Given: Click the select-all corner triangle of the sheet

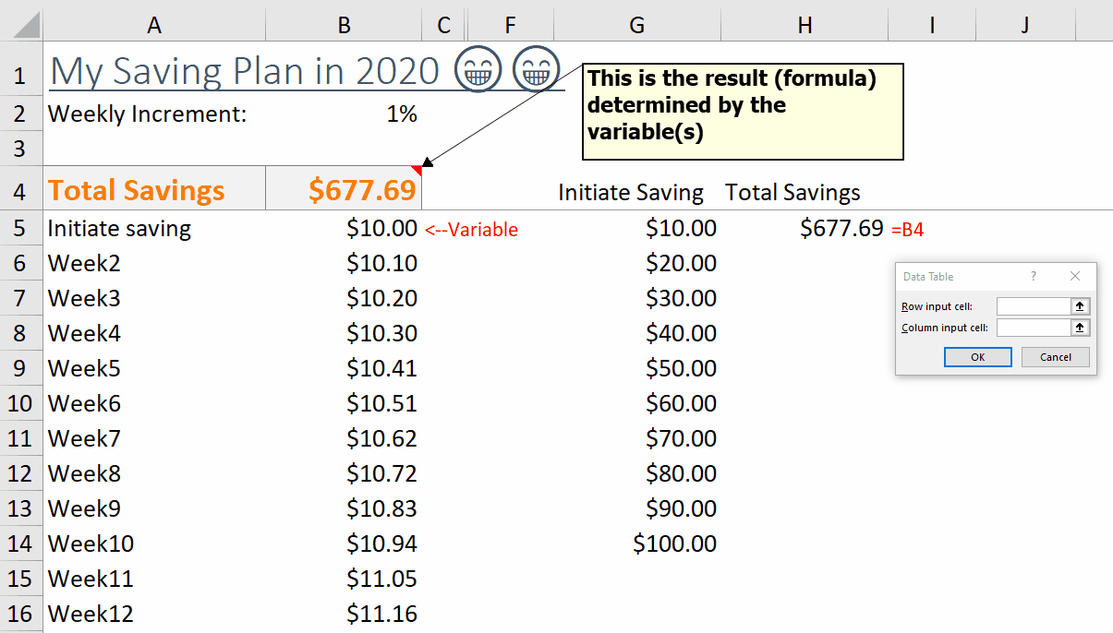Looking at the screenshot, I should tap(20, 24).
